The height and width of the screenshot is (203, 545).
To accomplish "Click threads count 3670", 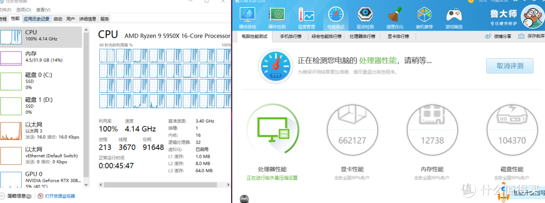I will (x=127, y=147).
